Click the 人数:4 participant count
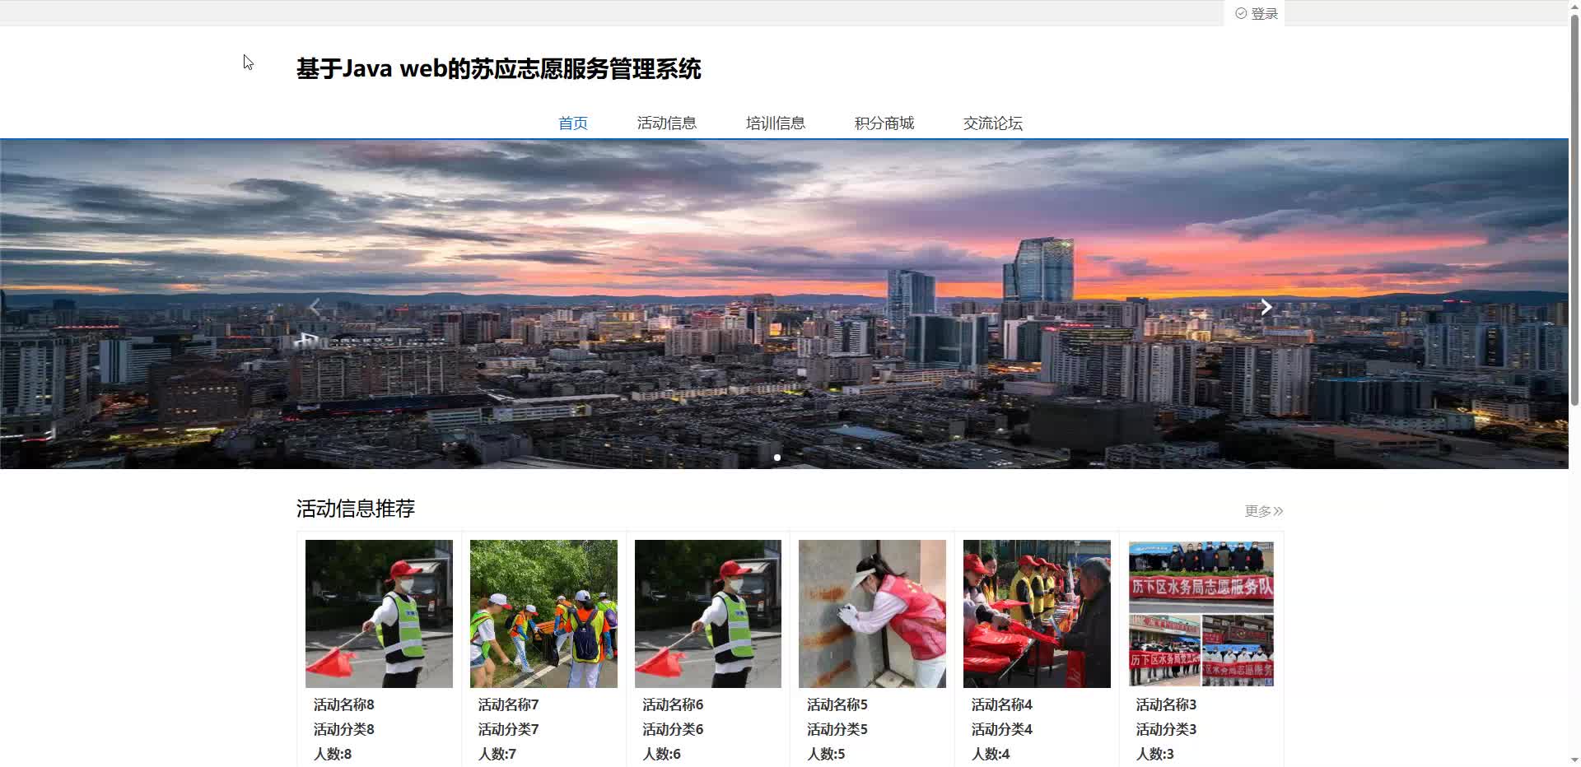The image size is (1581, 767). (x=991, y=754)
